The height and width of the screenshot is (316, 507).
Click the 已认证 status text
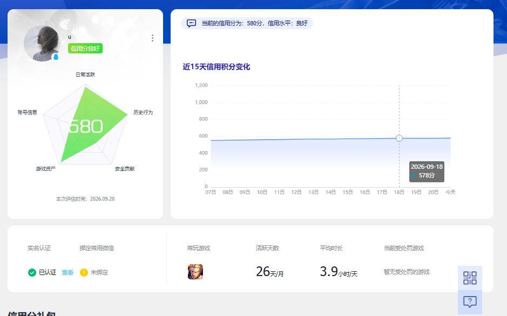pos(48,272)
